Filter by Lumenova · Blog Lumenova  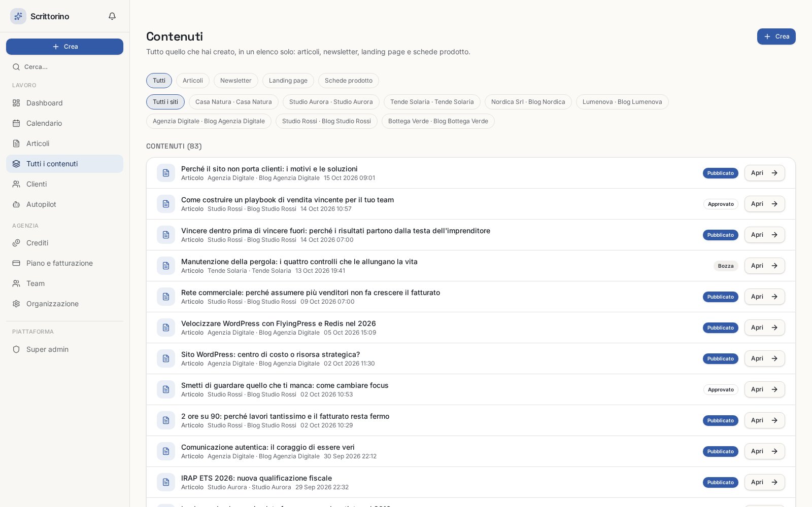click(622, 102)
